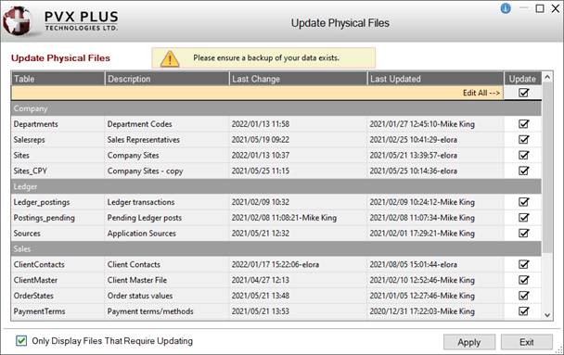Disable Only Display Files That Require Updating
The width and height of the screenshot is (564, 355).
pos(21,340)
